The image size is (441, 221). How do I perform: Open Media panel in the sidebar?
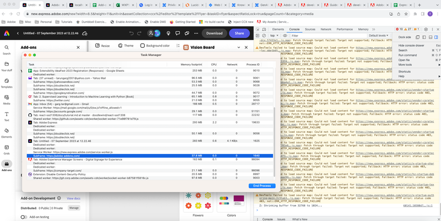point(6,100)
